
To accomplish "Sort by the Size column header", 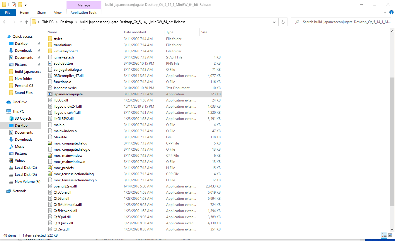I will tap(211, 32).
